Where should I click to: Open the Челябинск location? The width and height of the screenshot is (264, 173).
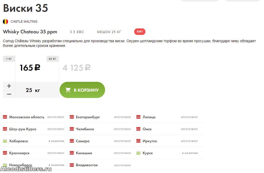click(85, 129)
